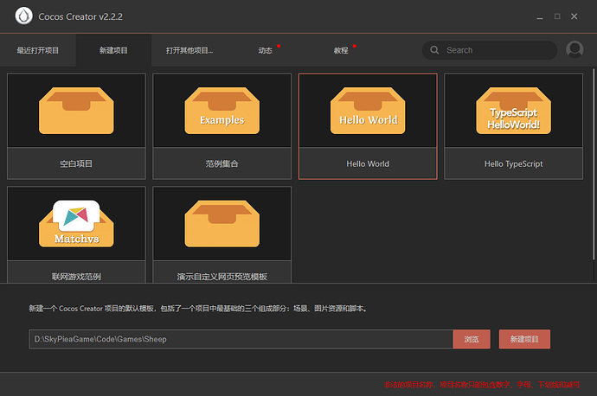Click the project path input field

241,339
